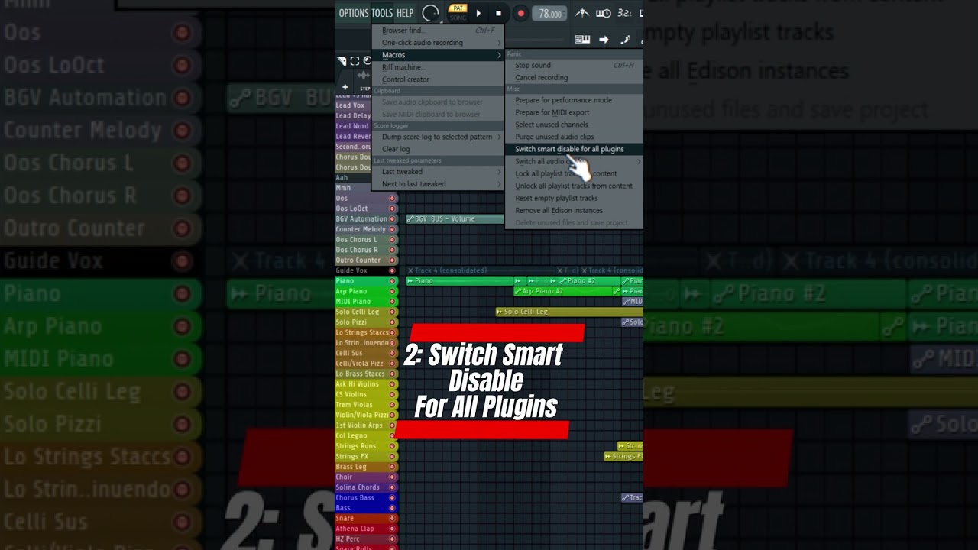
Task: Expand Dump score log to selected pattern arrow
Action: (499, 137)
